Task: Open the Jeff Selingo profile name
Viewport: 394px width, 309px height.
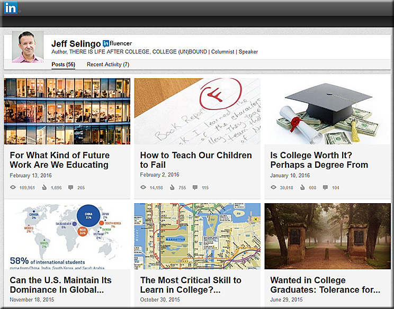Action: pos(76,44)
